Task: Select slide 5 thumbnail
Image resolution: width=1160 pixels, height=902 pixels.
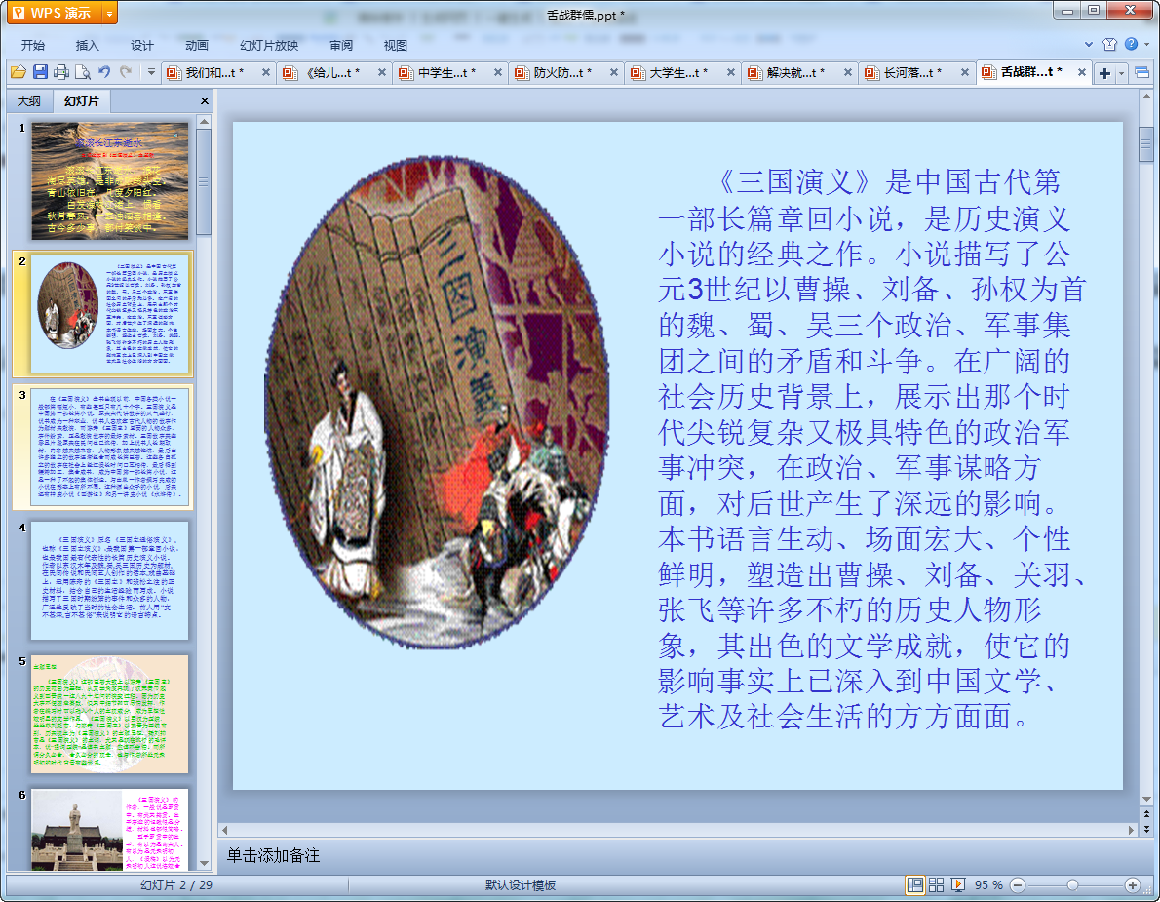Action: click(109, 714)
